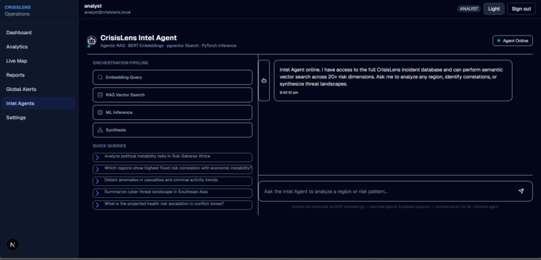Click the 9:42:10 pm message timestamp

coord(289,92)
